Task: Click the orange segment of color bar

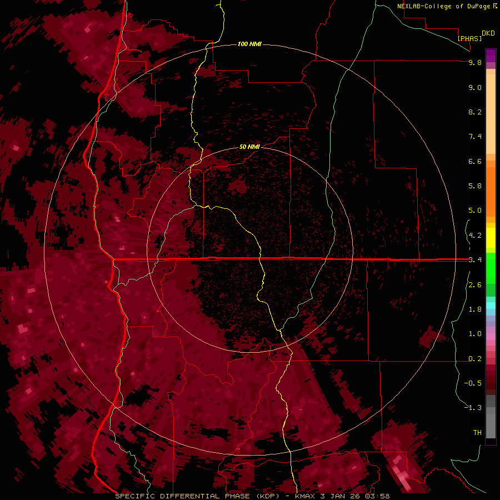Action: pyautogui.click(x=491, y=192)
